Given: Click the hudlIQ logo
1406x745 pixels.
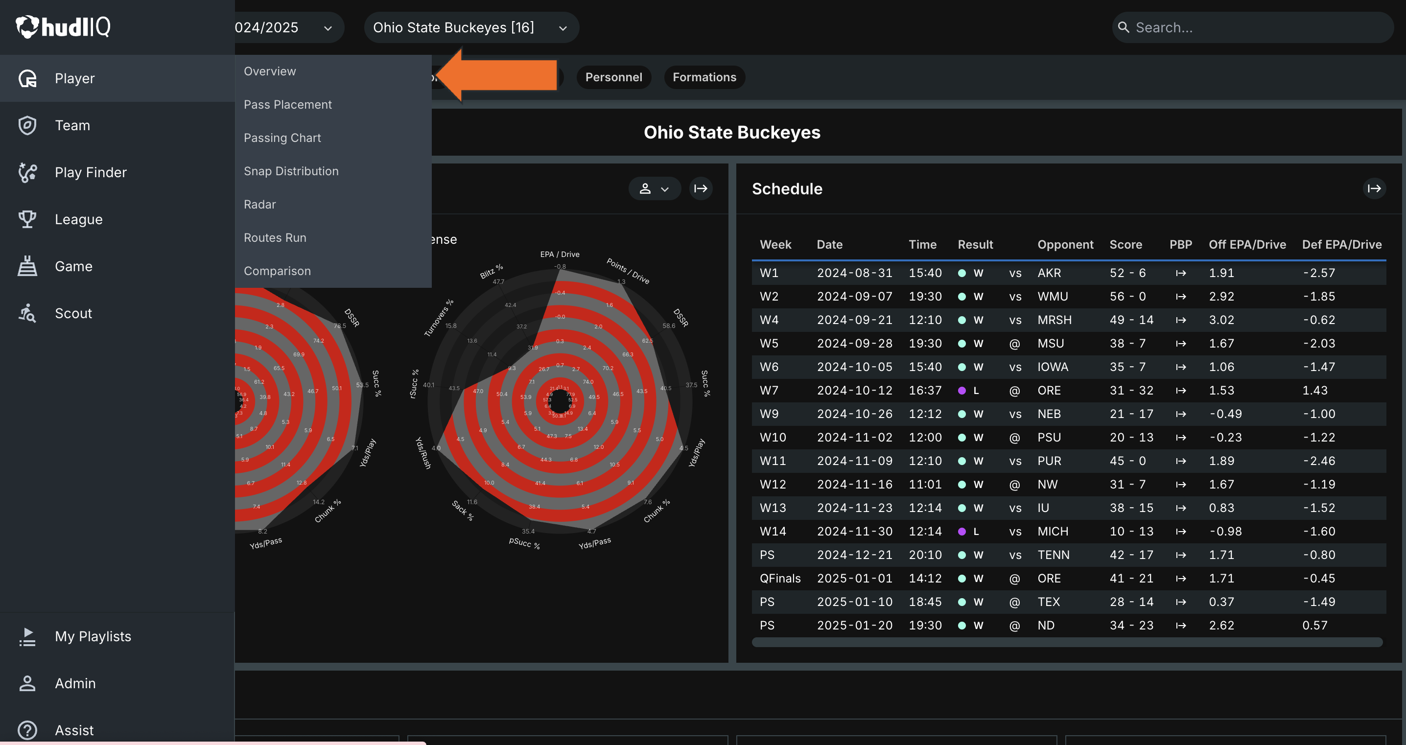Looking at the screenshot, I should 63,27.
